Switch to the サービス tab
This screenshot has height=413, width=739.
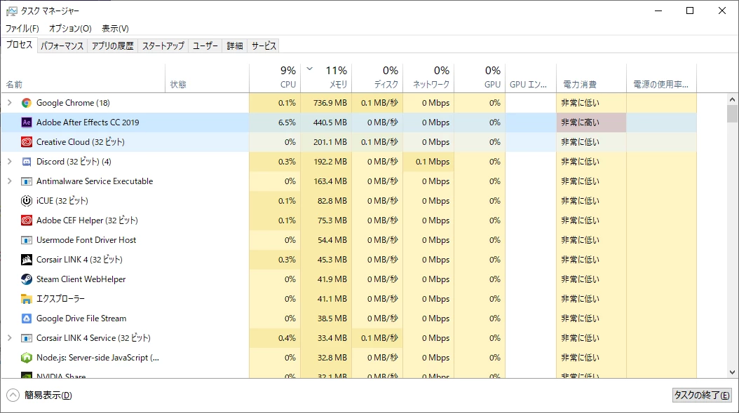264,45
